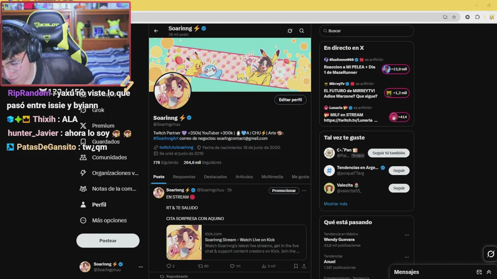Switch to the Artículos tab
497x279 pixels.
pyautogui.click(x=244, y=177)
